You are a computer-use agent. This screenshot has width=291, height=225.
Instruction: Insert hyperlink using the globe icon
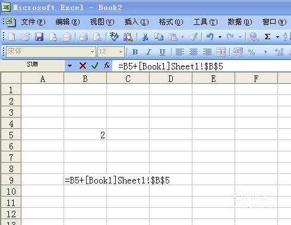pyautogui.click(x=254, y=37)
